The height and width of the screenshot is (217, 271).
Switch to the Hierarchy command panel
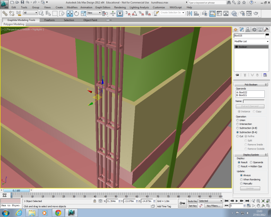point(248,29)
